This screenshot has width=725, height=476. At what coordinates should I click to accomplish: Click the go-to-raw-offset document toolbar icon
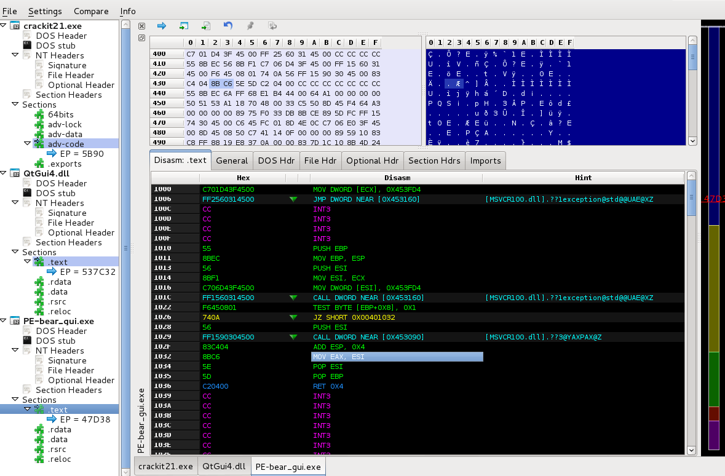[206, 26]
